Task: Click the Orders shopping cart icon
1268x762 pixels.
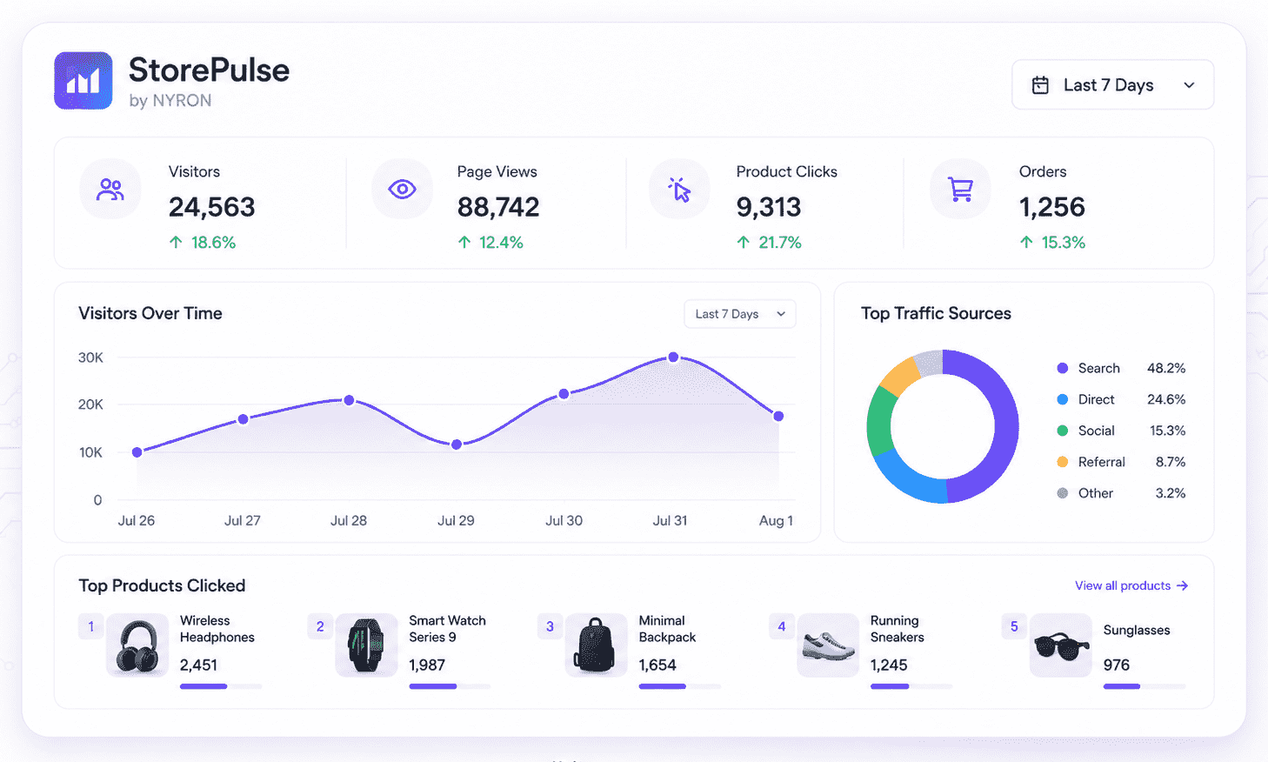Action: pos(960,190)
